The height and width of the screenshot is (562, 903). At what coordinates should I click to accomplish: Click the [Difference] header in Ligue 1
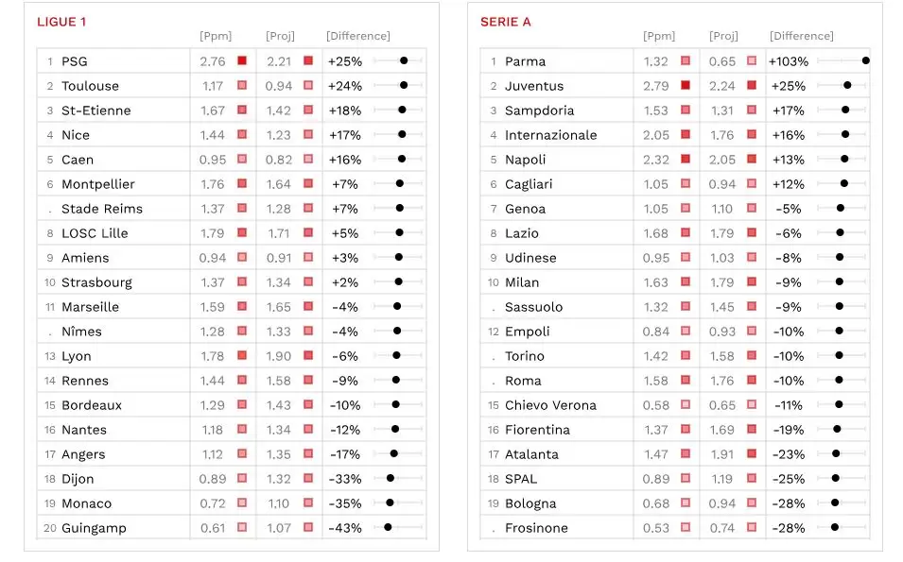[357, 36]
